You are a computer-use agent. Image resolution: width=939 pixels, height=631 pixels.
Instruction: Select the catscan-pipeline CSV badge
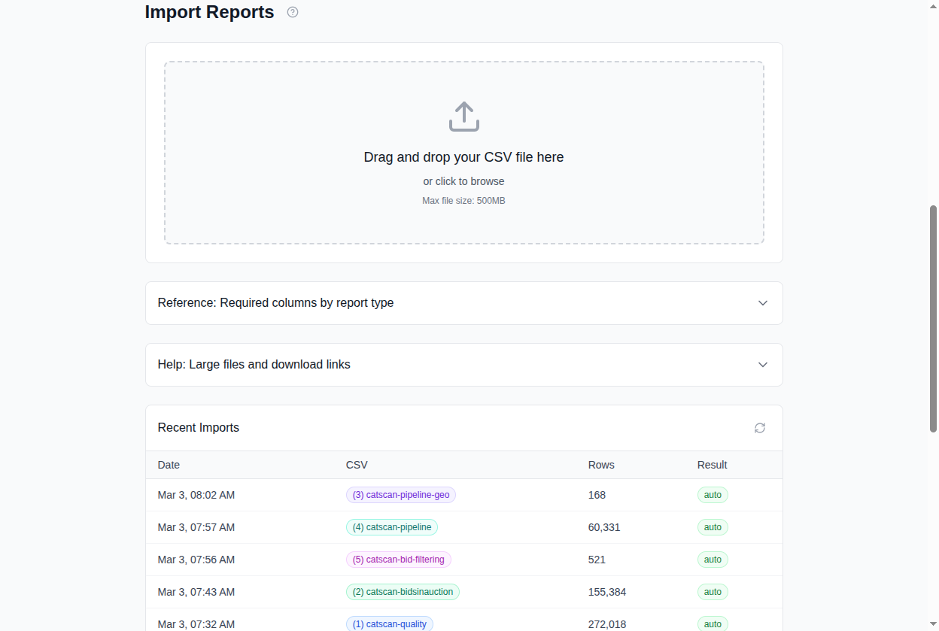click(x=391, y=527)
